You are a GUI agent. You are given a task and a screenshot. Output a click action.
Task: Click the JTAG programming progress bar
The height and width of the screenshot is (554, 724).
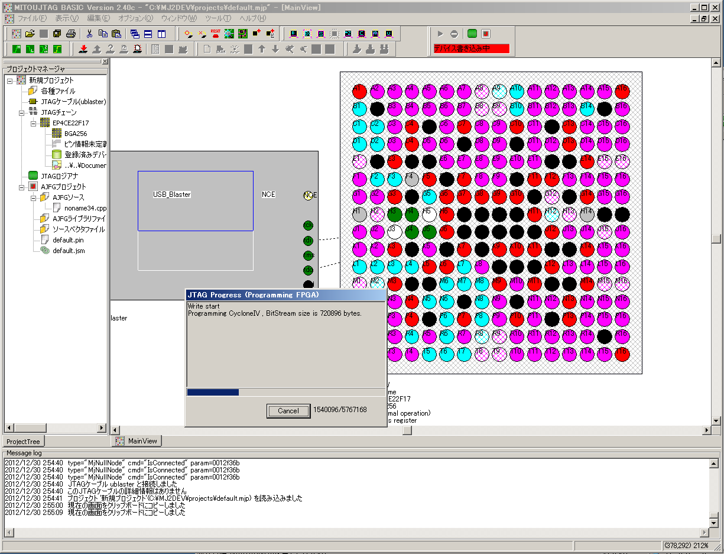click(285, 392)
